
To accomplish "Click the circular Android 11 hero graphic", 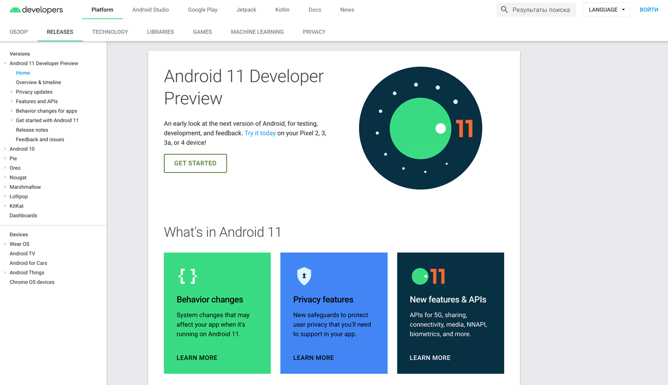I will (x=420, y=128).
